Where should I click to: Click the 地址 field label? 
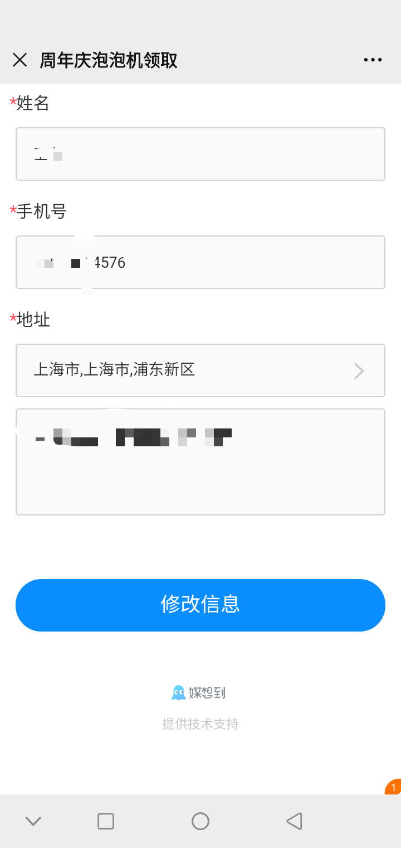[33, 320]
